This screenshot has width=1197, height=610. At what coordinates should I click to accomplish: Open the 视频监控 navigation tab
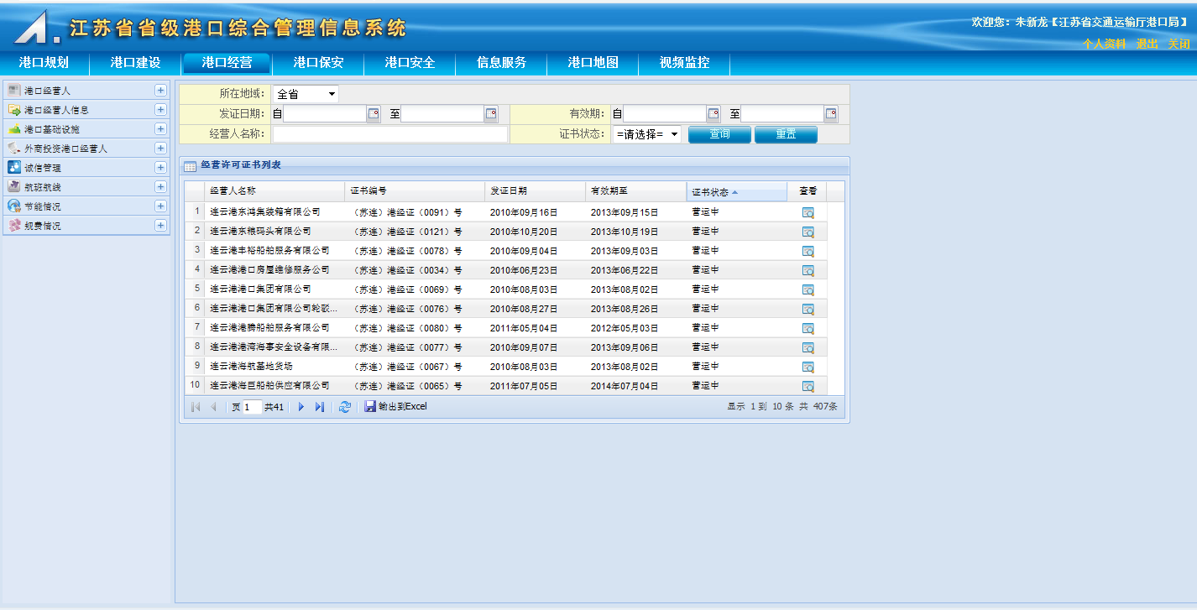(x=684, y=63)
